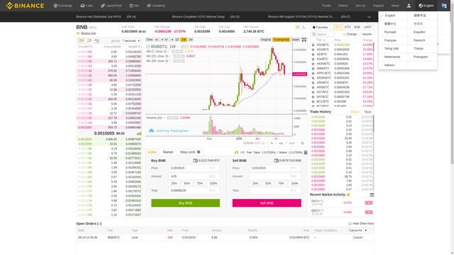Favorite the BAT/BTC pair star
The image size is (454, 255).
[313, 96]
